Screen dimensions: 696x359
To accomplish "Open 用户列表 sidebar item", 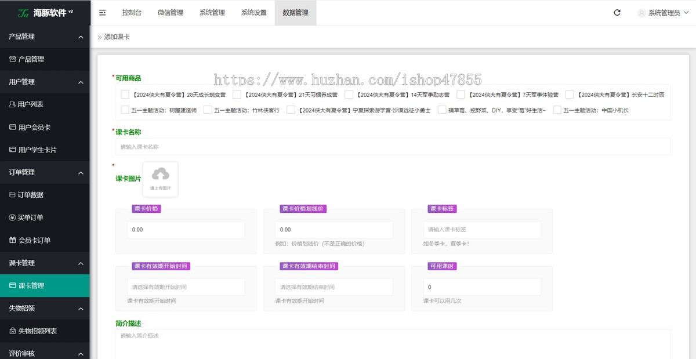I will coord(45,104).
